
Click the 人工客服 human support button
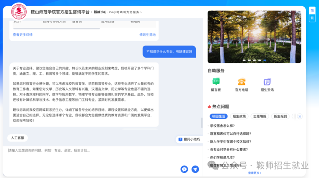click(17, 138)
